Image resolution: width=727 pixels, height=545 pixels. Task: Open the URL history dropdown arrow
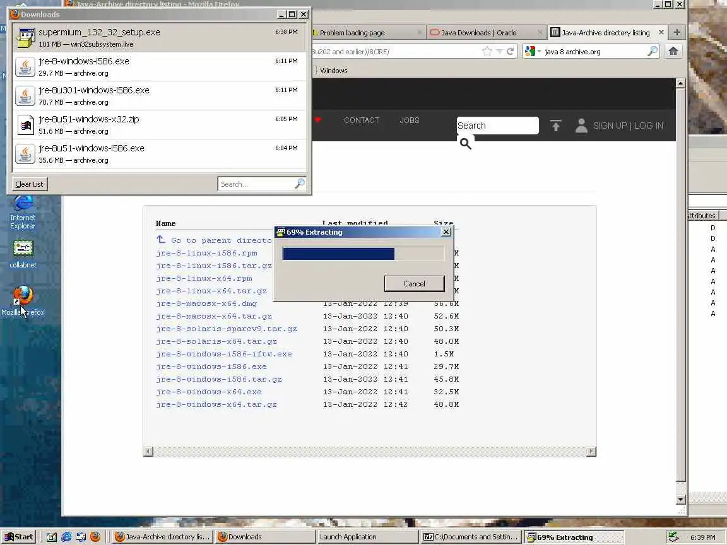pyautogui.click(x=499, y=52)
